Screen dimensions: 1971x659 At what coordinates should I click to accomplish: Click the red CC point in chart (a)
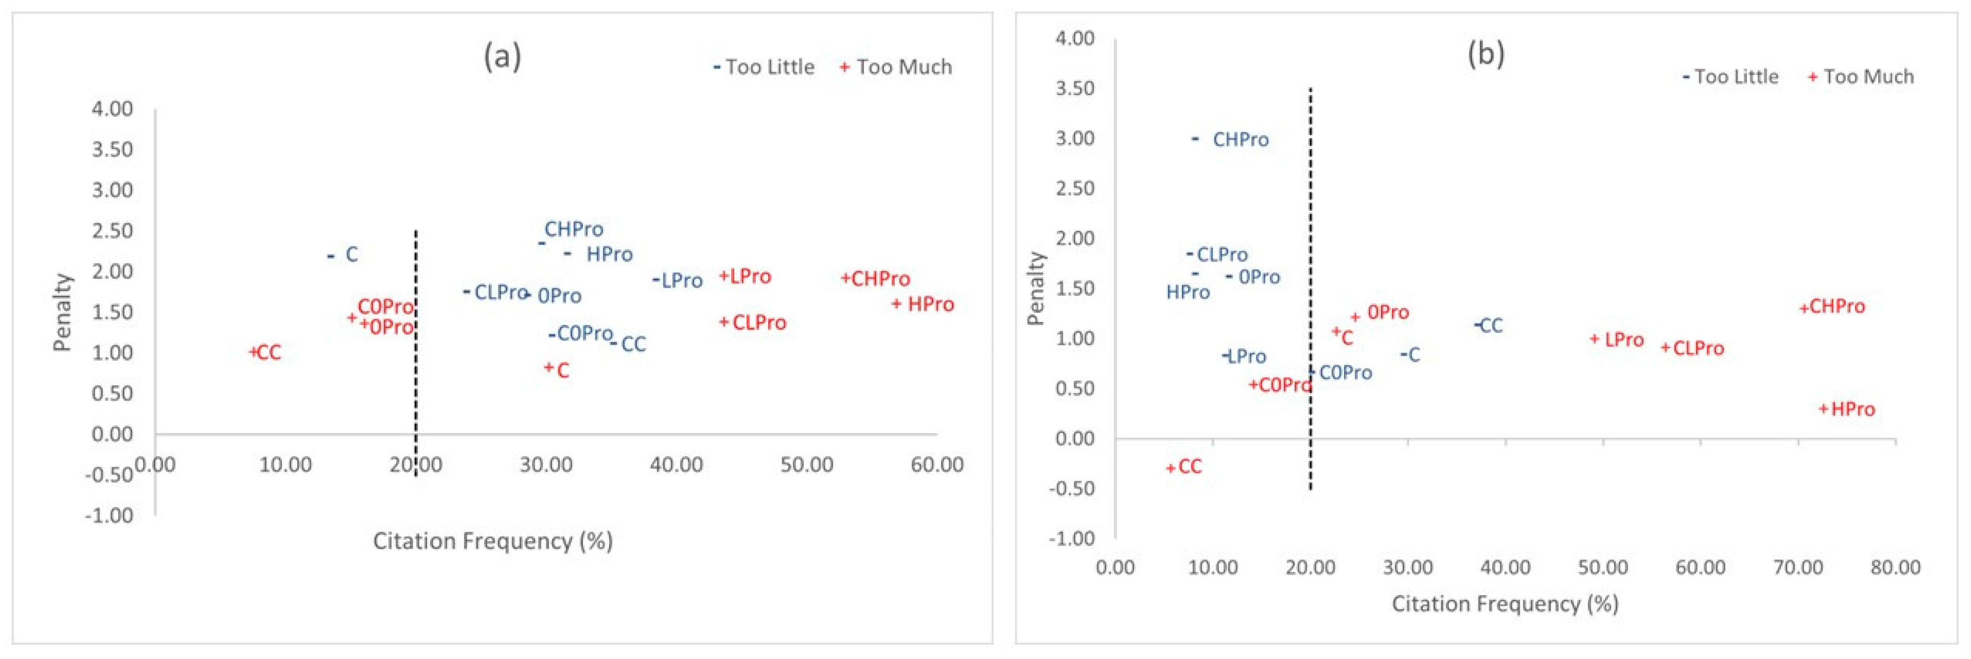click(254, 352)
